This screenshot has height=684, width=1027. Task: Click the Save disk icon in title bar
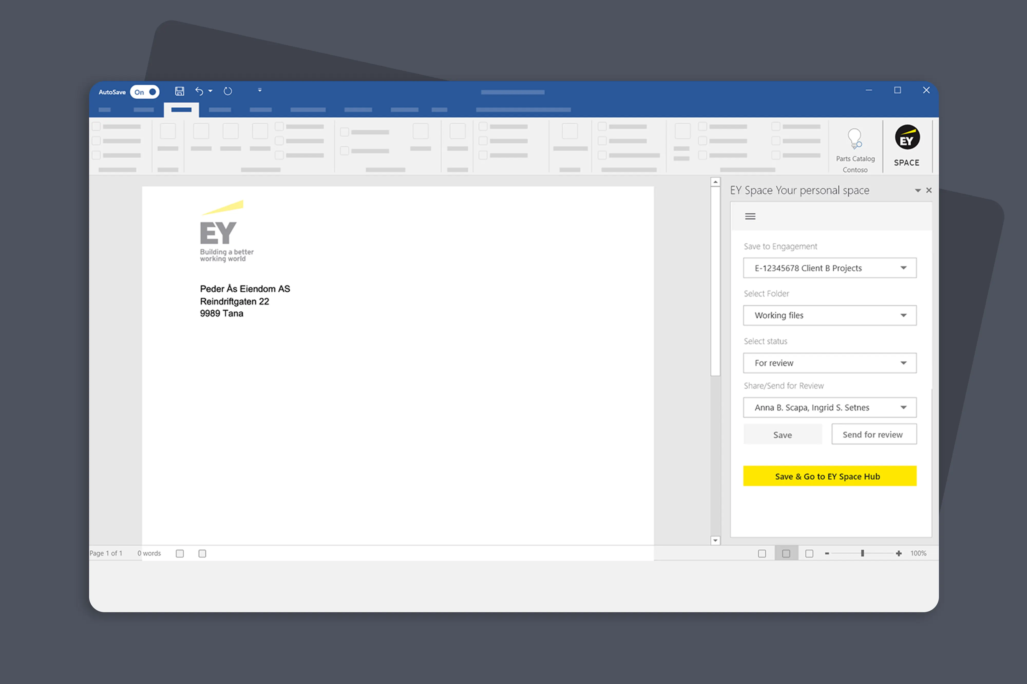pyautogui.click(x=179, y=91)
